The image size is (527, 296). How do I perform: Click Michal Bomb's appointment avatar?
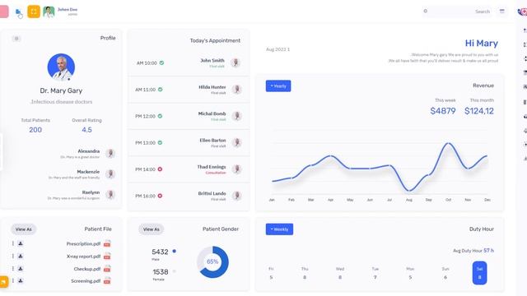(x=236, y=116)
